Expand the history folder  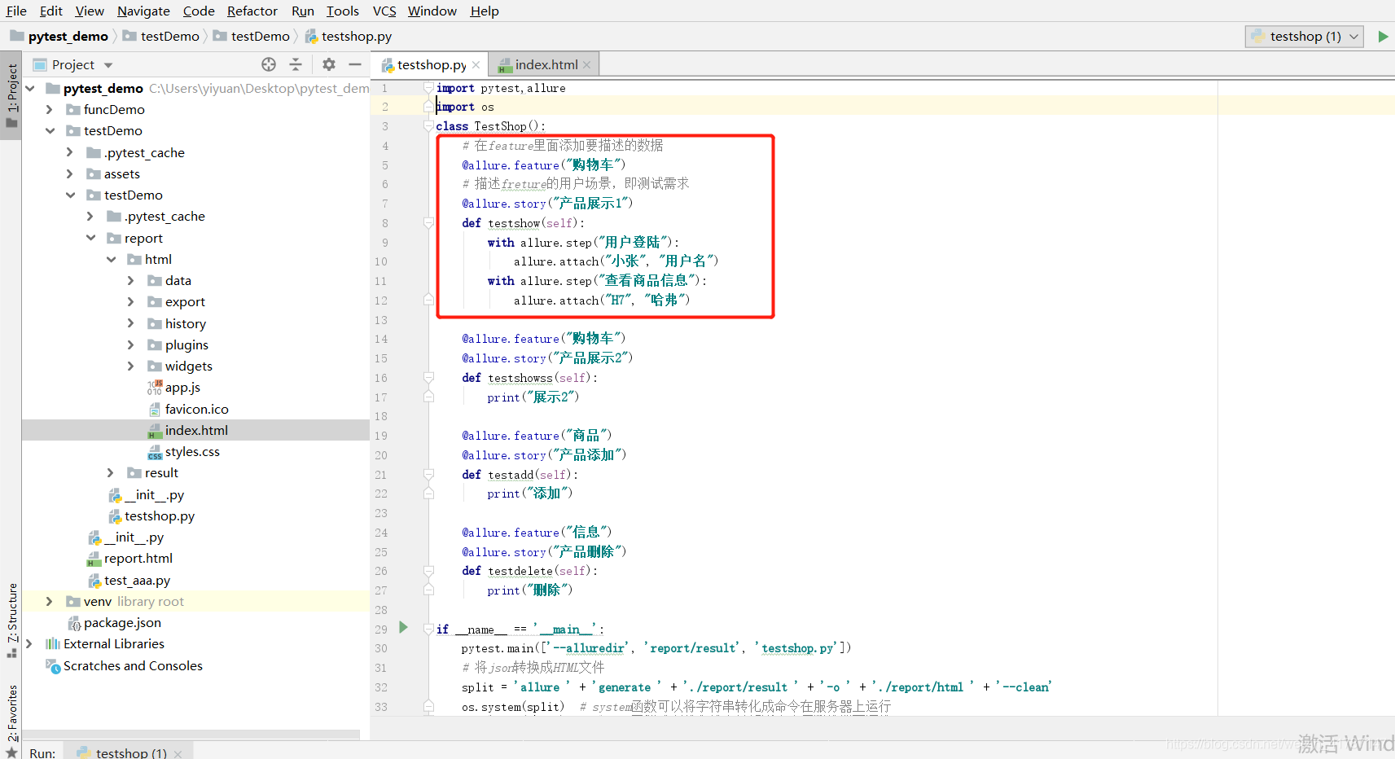point(131,323)
